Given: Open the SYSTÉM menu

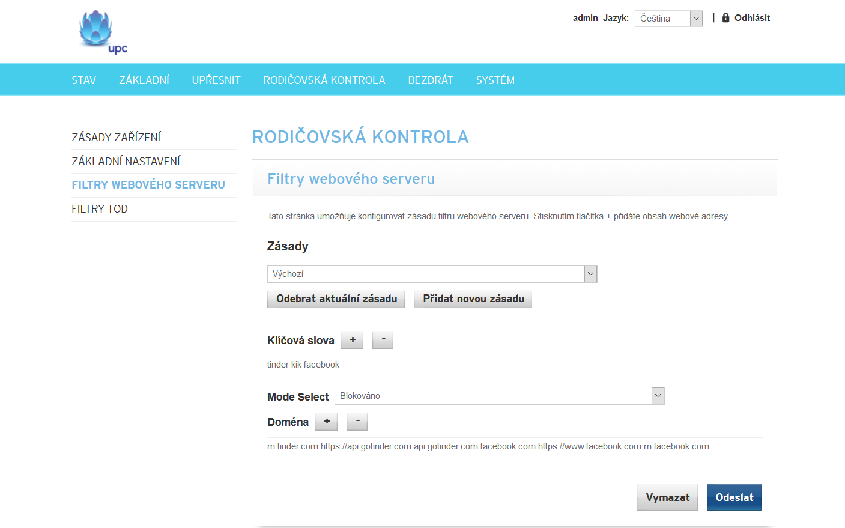Looking at the screenshot, I should (x=495, y=80).
